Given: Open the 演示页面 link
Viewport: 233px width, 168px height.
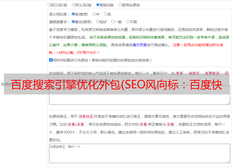Looking at the screenshot, I should (x=140, y=45).
